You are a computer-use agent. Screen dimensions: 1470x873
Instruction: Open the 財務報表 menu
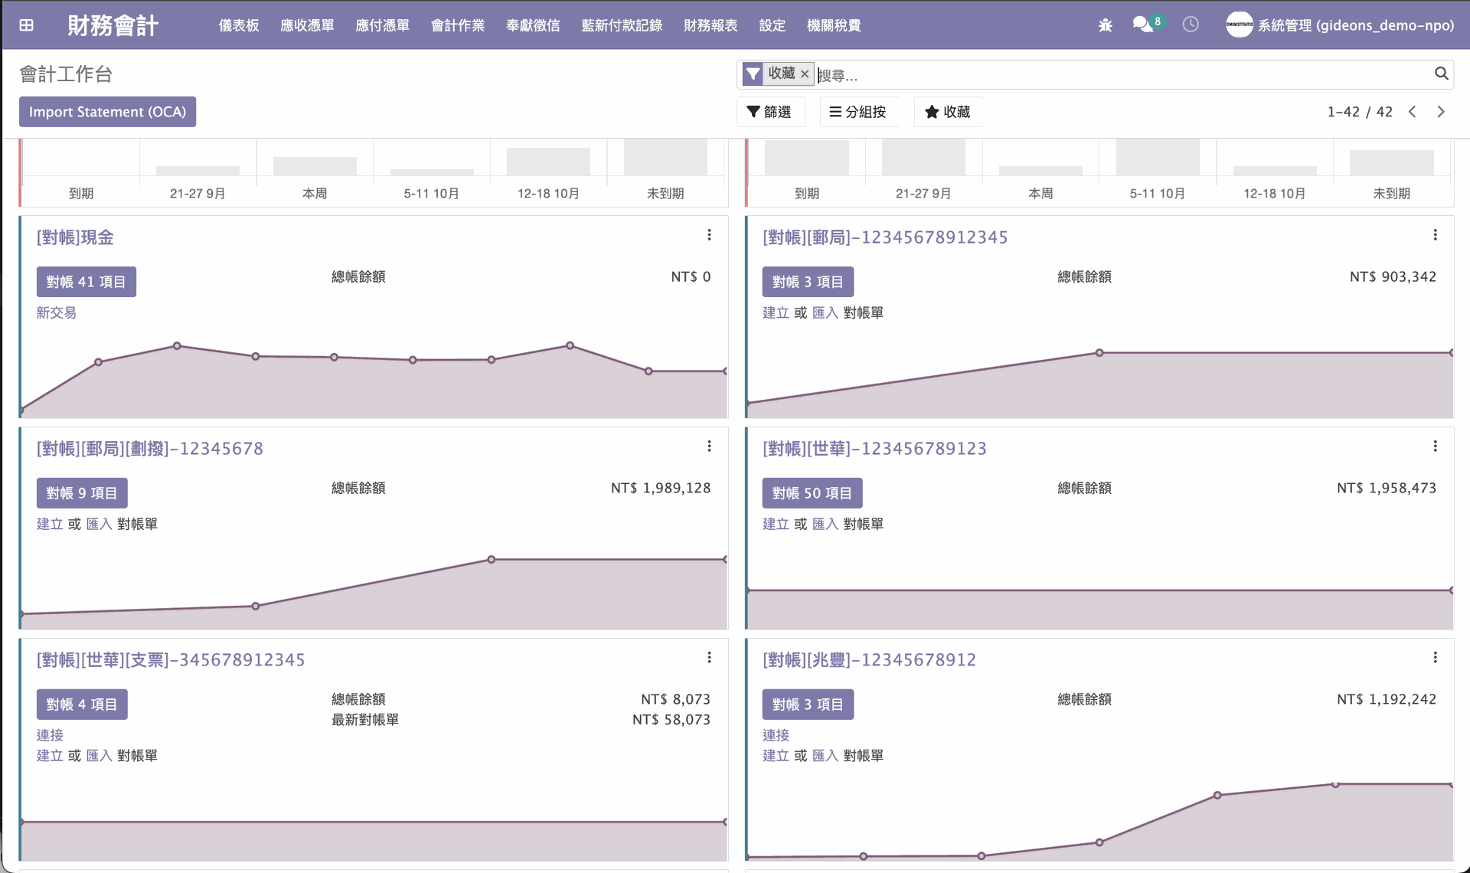[710, 25]
